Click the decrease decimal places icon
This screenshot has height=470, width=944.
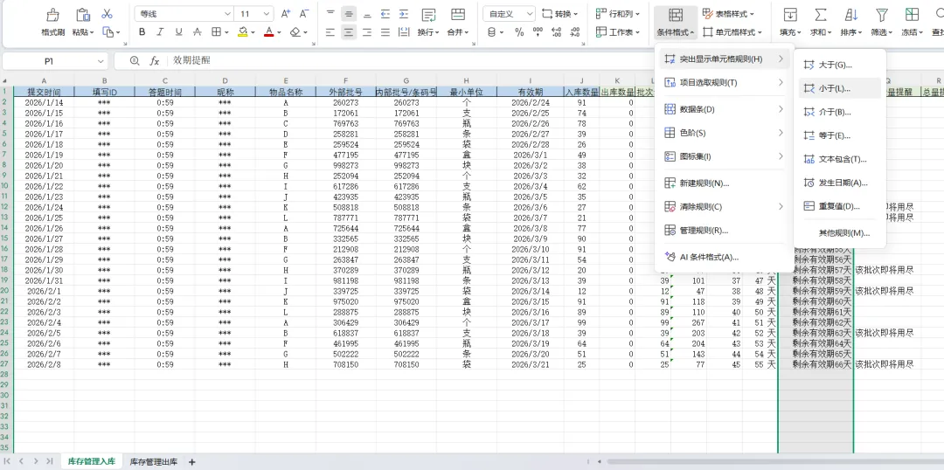[x=575, y=32]
